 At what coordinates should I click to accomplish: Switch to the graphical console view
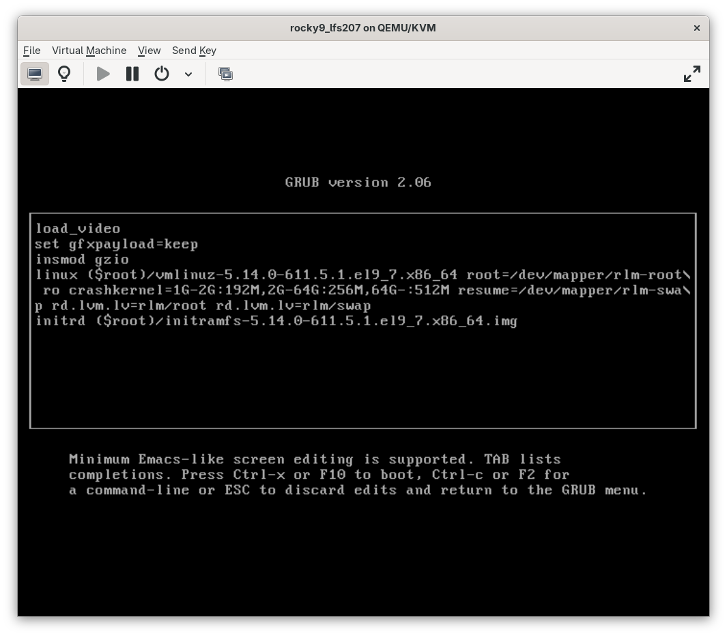pos(35,73)
